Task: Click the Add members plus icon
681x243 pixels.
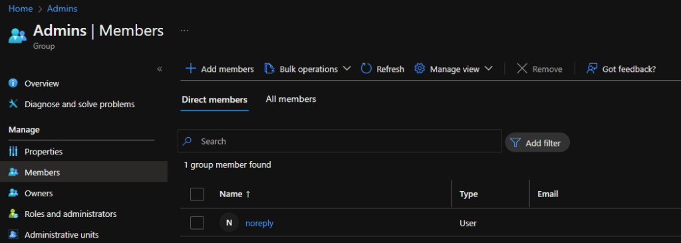Action: [x=191, y=69]
